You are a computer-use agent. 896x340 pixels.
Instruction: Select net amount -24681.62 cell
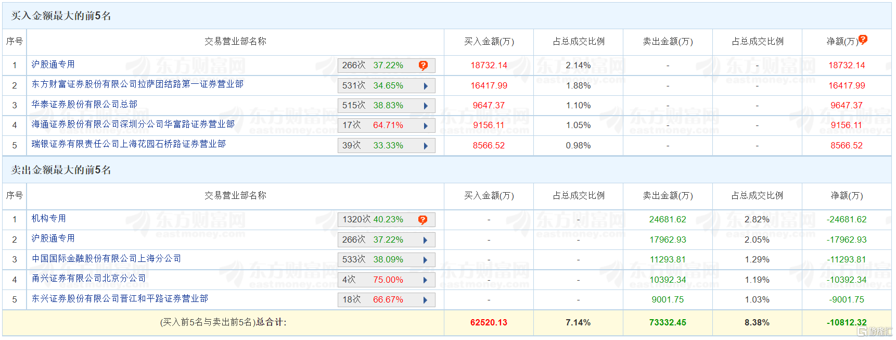(x=847, y=219)
